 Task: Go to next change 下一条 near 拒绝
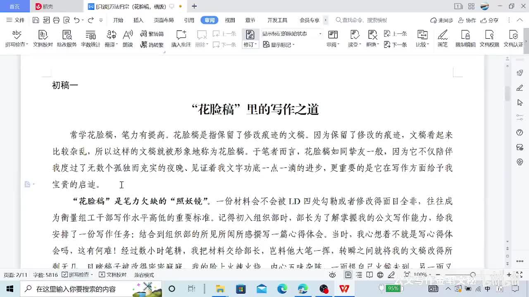click(x=396, y=45)
